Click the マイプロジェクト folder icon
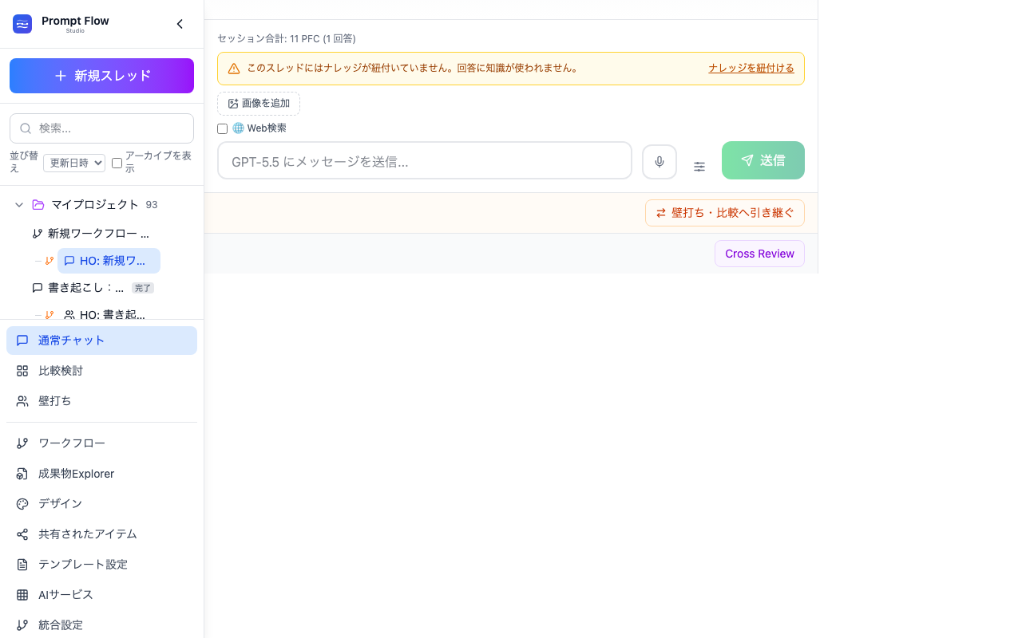The height and width of the screenshot is (638, 1022). tap(38, 205)
